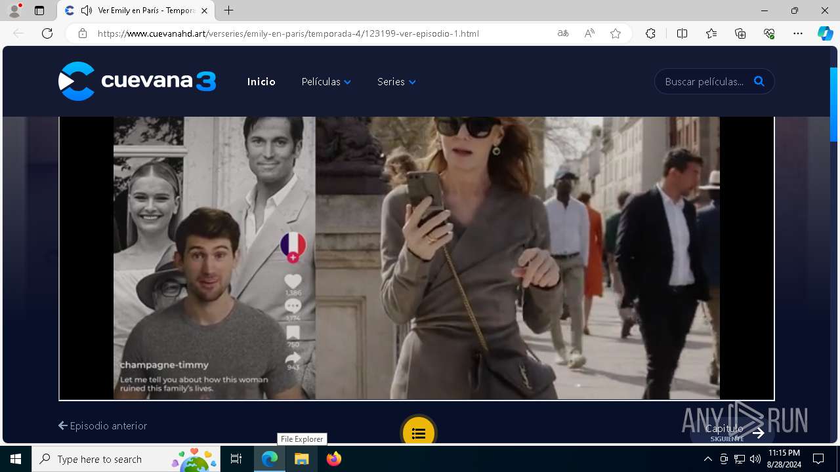Open Edge Settings and more menu
Viewport: 840px width, 472px height.
tap(798, 33)
